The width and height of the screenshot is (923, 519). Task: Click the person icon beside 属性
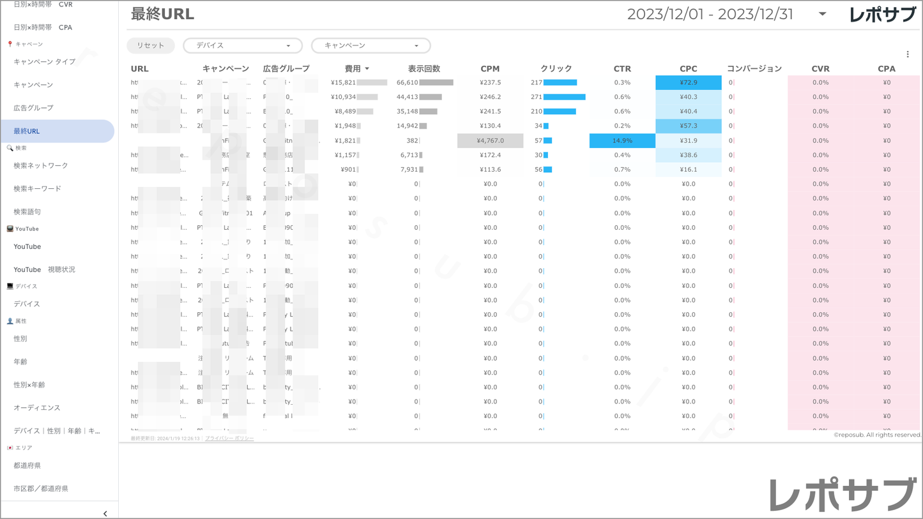(10, 321)
